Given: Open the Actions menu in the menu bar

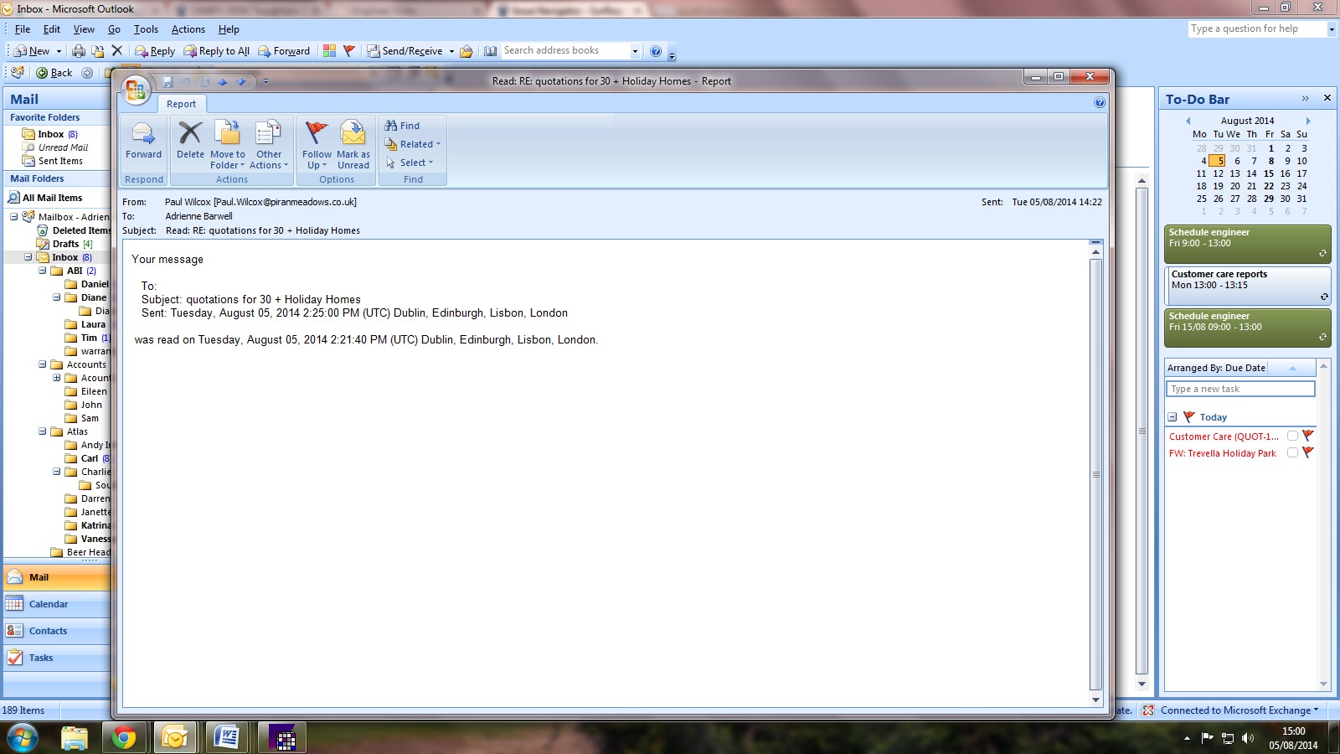Looking at the screenshot, I should click(x=188, y=29).
